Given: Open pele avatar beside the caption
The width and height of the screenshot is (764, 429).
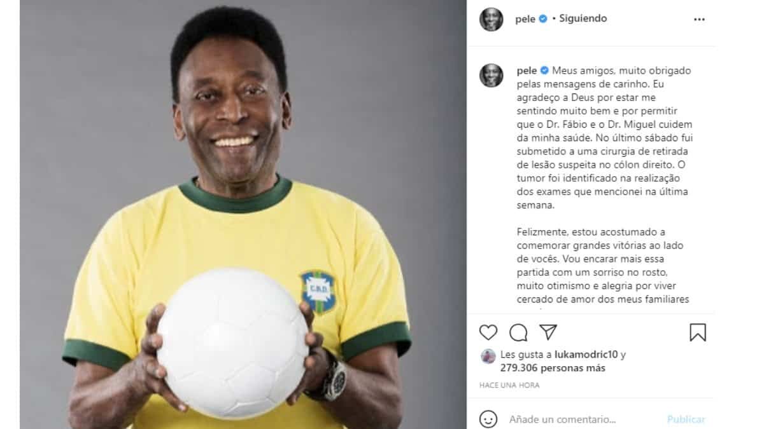Looking at the screenshot, I should [x=491, y=75].
